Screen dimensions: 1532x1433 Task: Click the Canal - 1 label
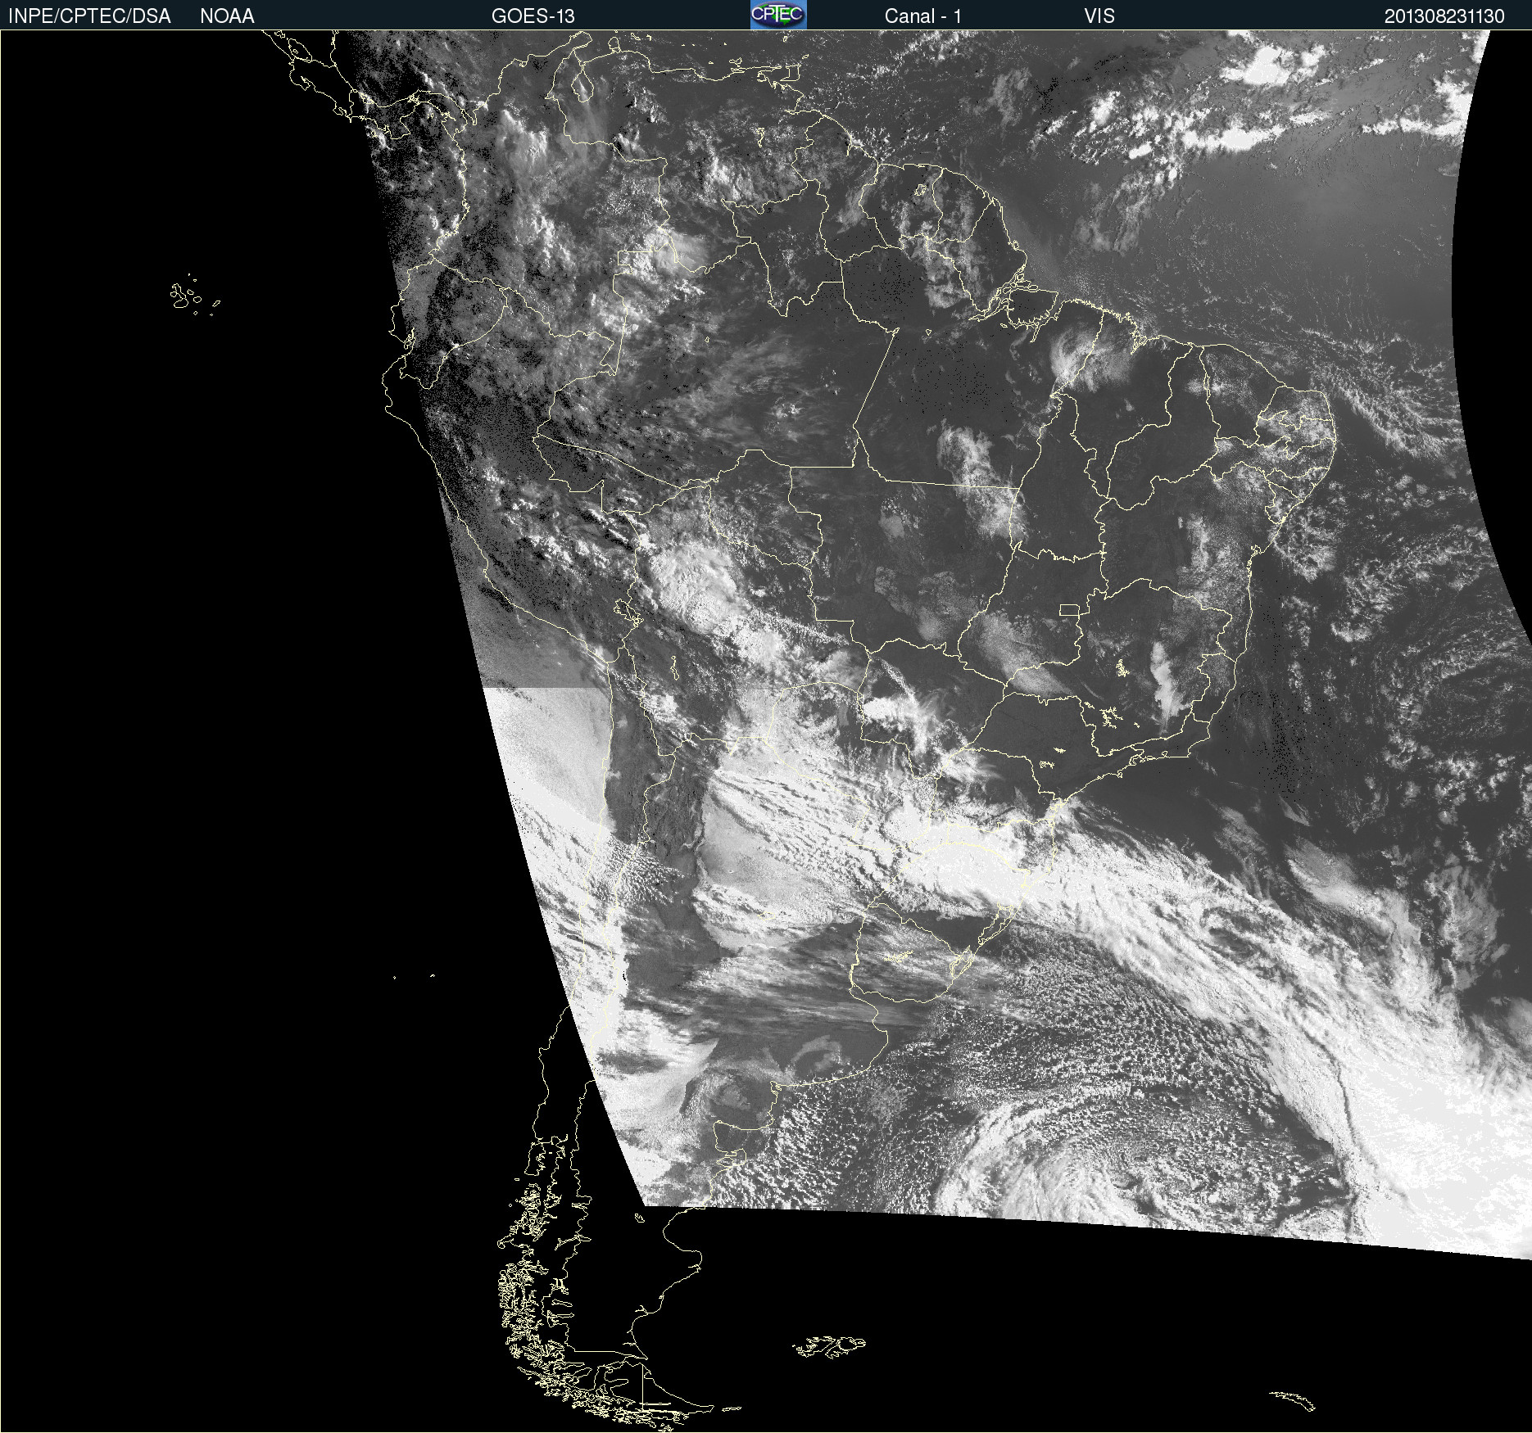[x=923, y=16]
